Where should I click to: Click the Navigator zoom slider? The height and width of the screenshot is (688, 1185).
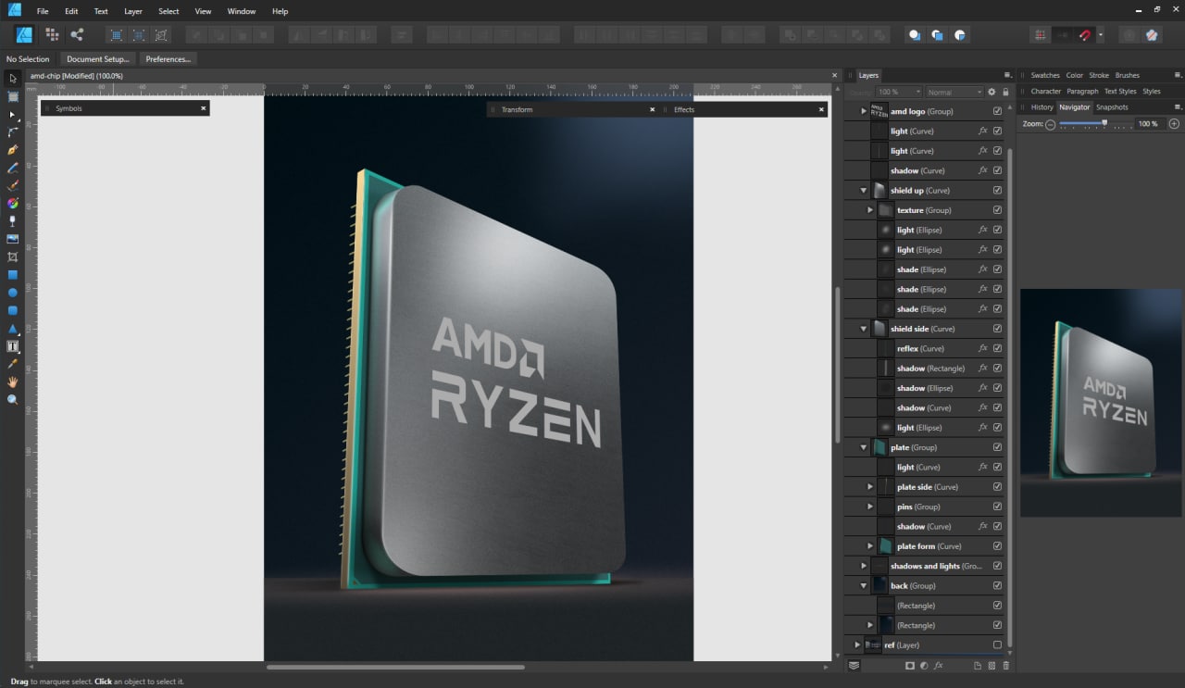[x=1095, y=124]
